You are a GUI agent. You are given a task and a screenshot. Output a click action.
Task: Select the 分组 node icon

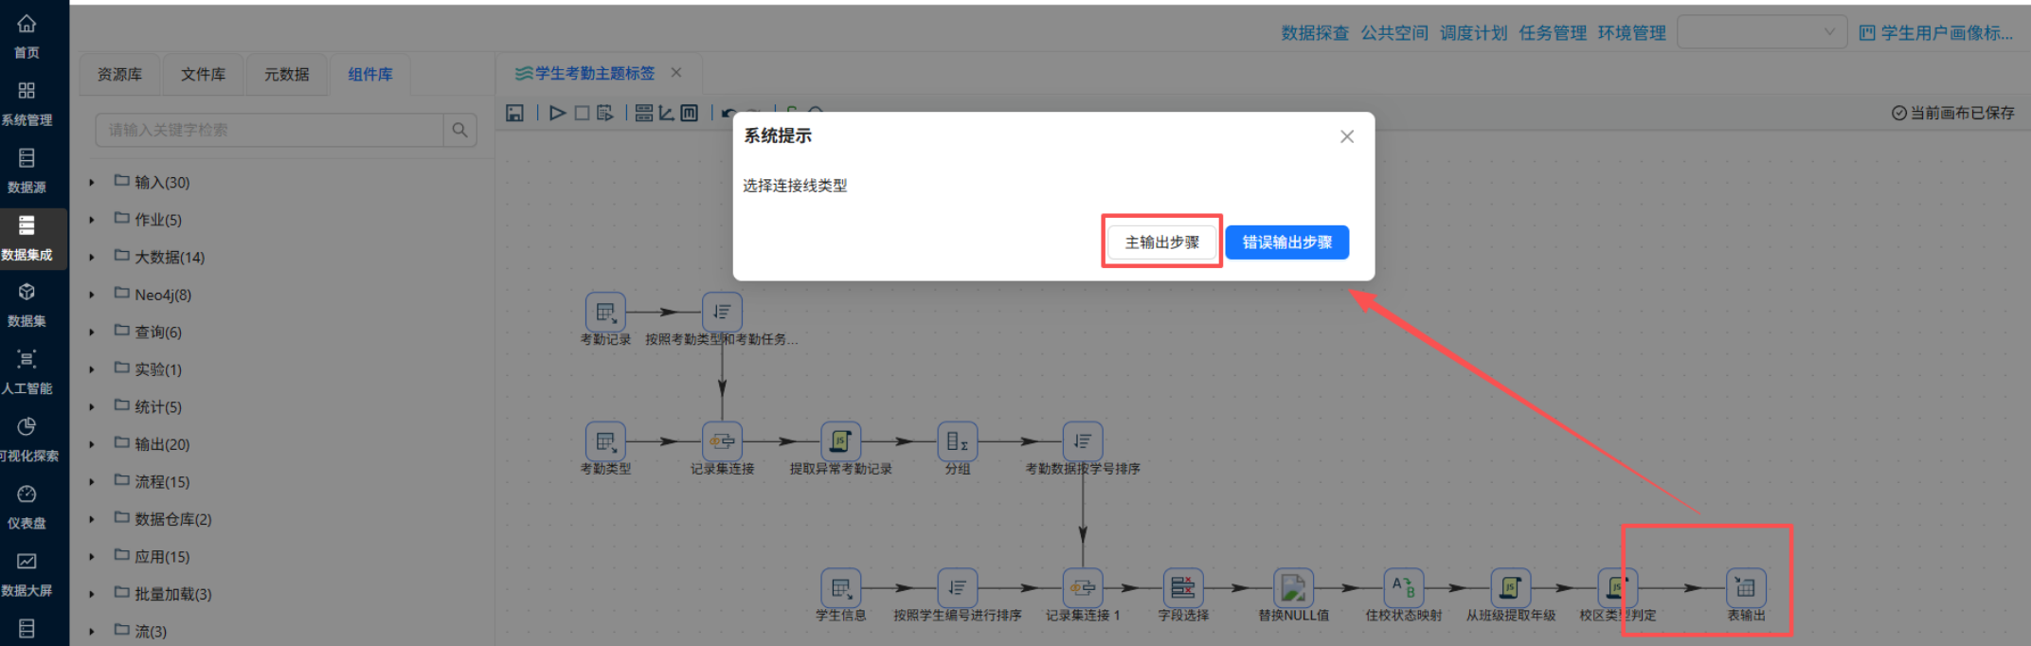[957, 441]
